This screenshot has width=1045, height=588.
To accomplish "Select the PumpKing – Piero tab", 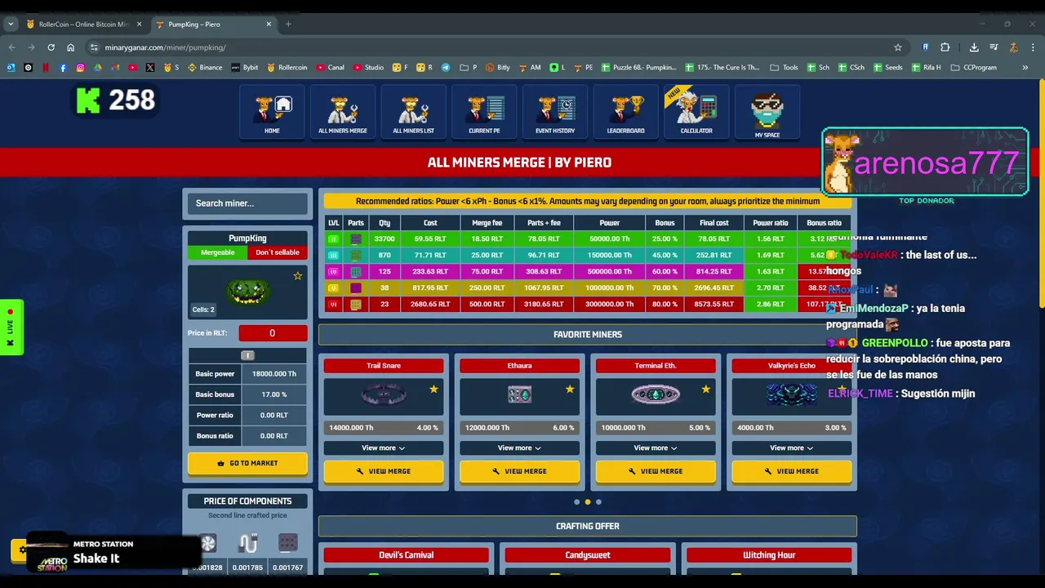I will (214, 24).
